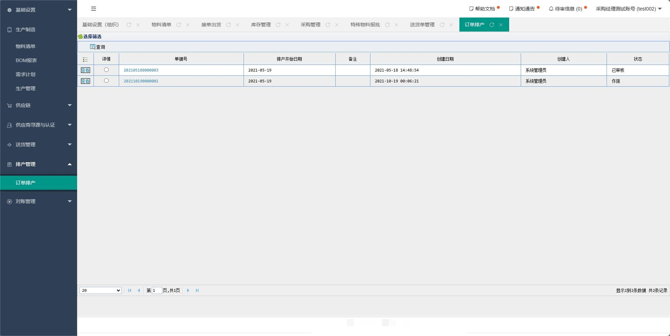Viewport: 670px width, 336px height.
Task: Open BOM报表 in the sidebar
Action: click(26, 60)
